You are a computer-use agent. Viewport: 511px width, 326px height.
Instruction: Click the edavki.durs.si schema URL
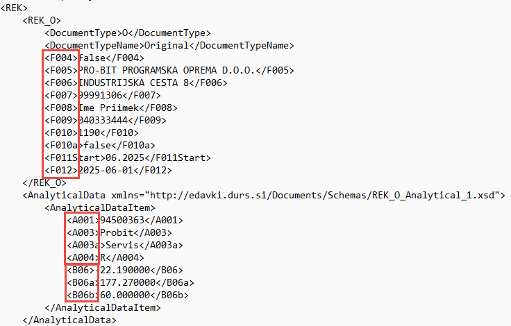click(x=323, y=195)
